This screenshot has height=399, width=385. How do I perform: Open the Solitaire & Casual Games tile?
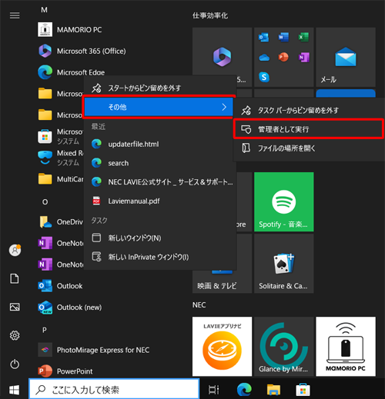pyautogui.click(x=283, y=264)
